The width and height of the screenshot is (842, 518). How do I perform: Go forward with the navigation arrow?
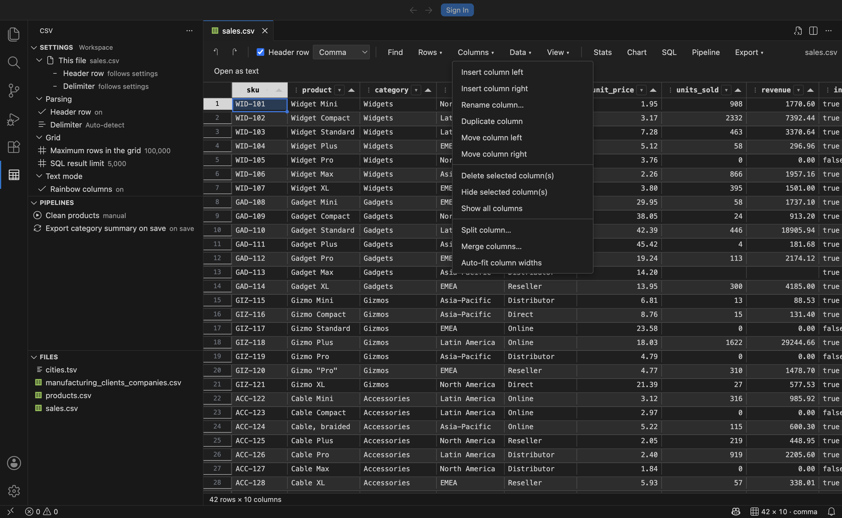tap(429, 10)
